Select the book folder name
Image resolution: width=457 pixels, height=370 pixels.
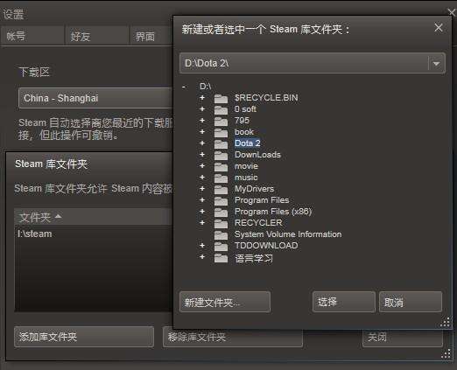[x=244, y=132]
